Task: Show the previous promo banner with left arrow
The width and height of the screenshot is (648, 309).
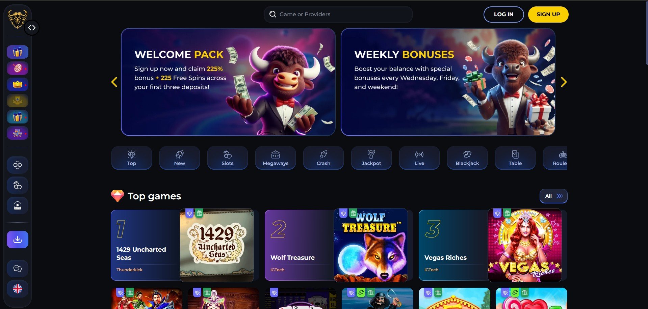Action: click(x=114, y=82)
